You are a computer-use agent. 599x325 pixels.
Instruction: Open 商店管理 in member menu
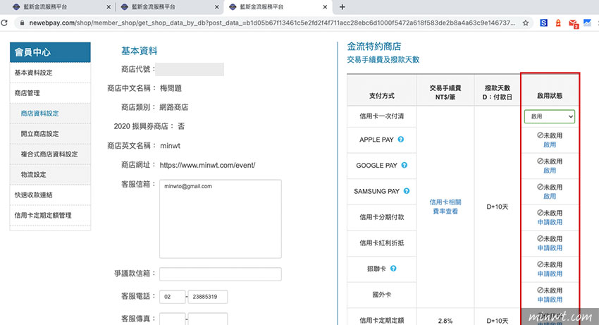click(50, 93)
